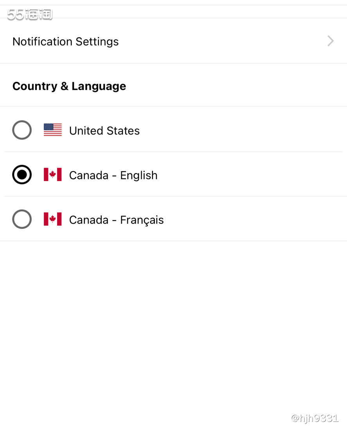Click the United States text label
The width and height of the screenshot is (347, 434).
coord(104,131)
